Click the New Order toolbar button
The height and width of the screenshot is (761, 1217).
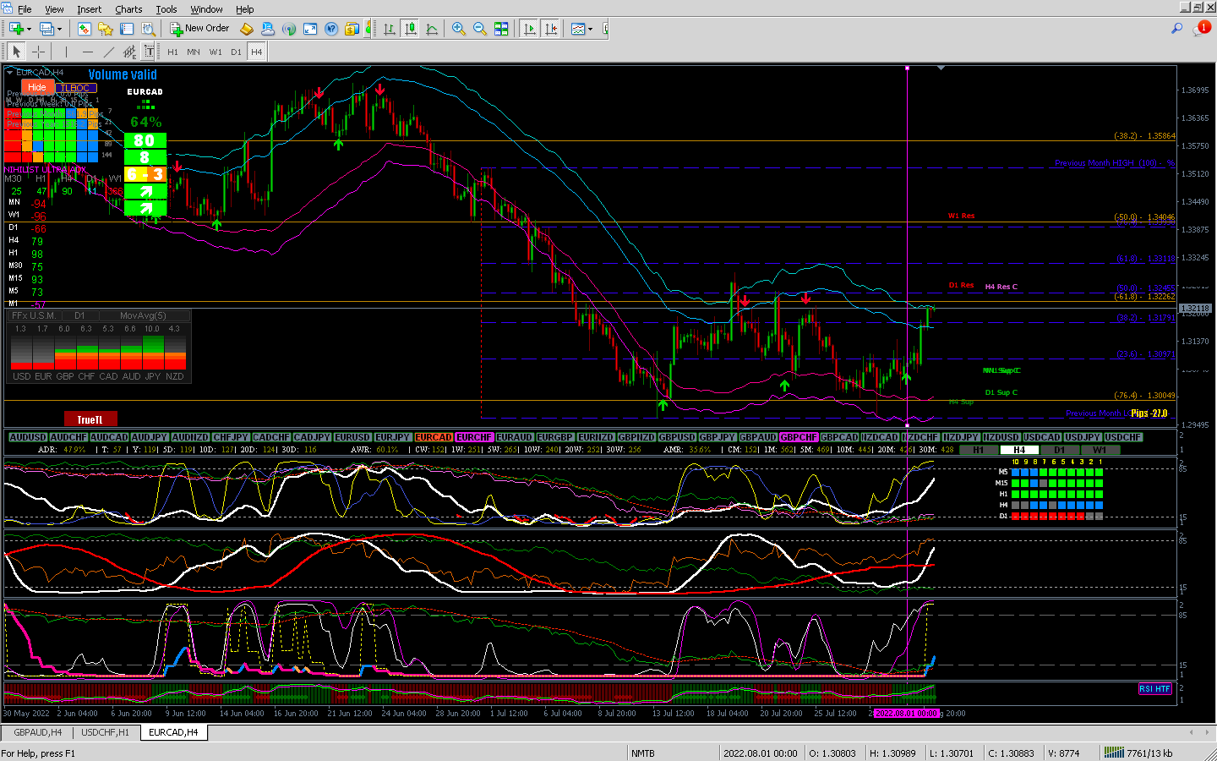click(199, 29)
